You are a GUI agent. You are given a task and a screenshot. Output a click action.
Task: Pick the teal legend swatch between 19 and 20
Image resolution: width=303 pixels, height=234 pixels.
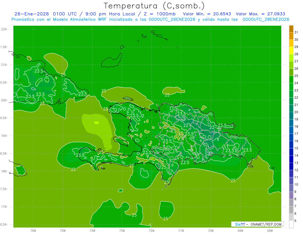coord(291,116)
